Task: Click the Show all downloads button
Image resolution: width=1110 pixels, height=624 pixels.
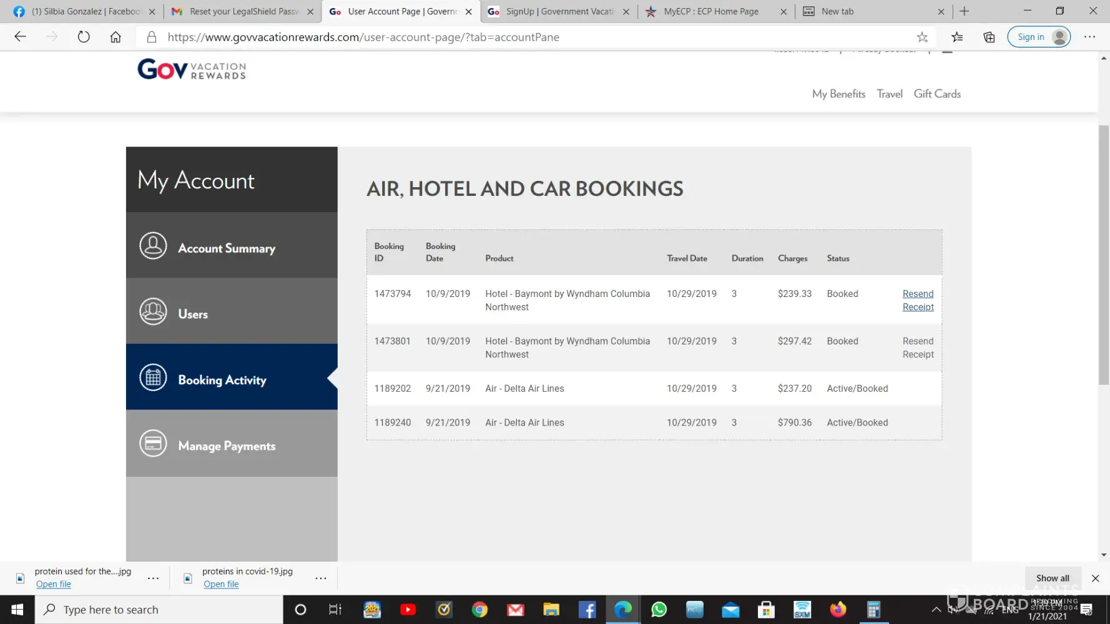Action: [1052, 578]
